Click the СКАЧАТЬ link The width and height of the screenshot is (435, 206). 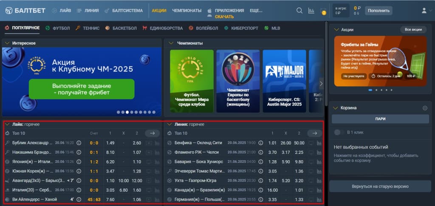click(224, 17)
